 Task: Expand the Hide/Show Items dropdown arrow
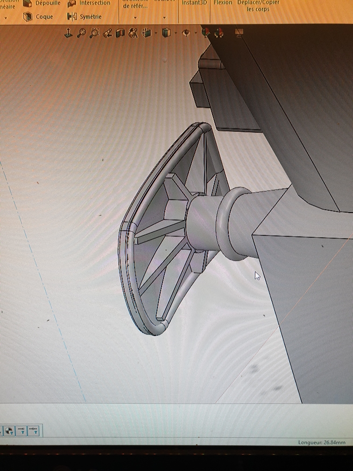coord(195,33)
